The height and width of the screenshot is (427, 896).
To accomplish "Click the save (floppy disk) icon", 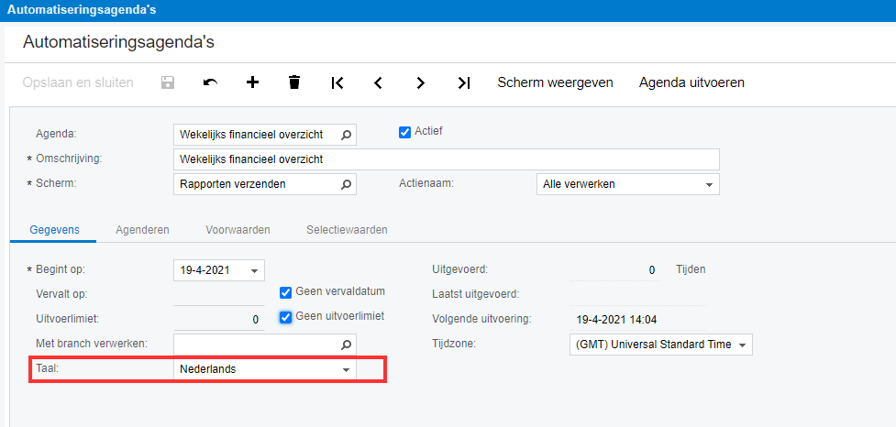I will 168,82.
